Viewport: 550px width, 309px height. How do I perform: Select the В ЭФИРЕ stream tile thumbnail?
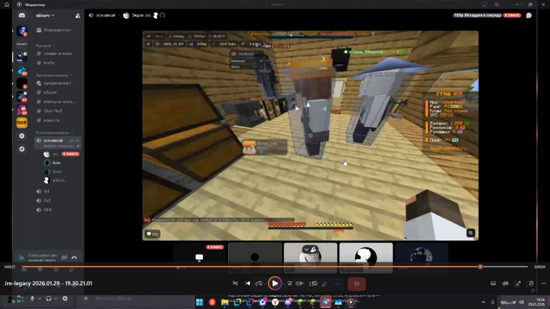(199, 257)
